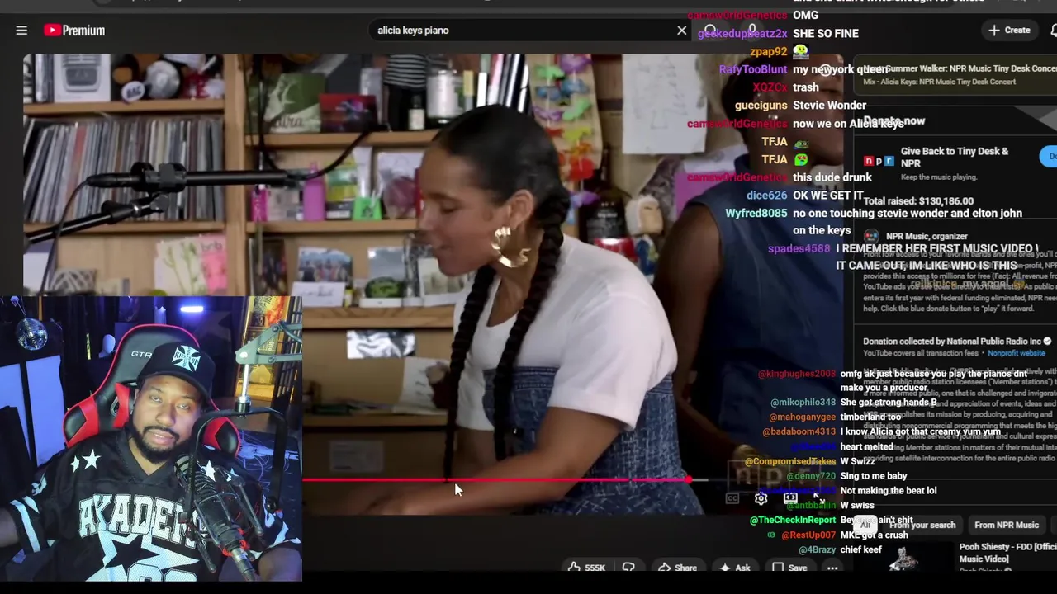Open the video settings gear

[761, 498]
